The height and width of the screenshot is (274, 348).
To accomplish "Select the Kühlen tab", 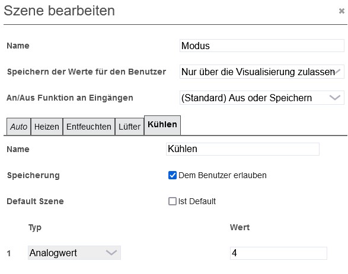I will (162, 125).
